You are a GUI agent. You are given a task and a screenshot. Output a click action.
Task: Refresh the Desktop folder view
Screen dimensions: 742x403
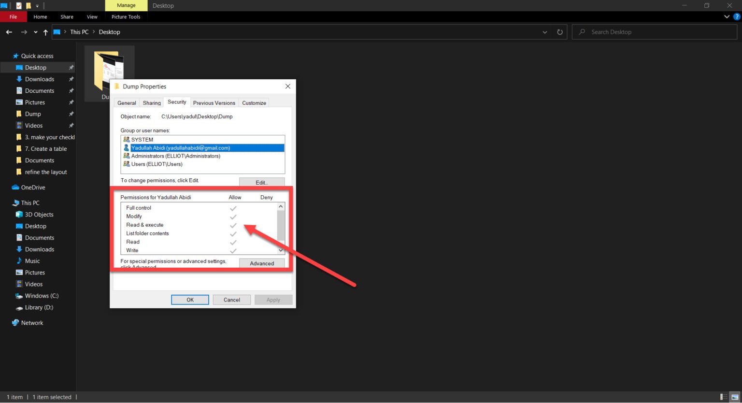point(560,32)
